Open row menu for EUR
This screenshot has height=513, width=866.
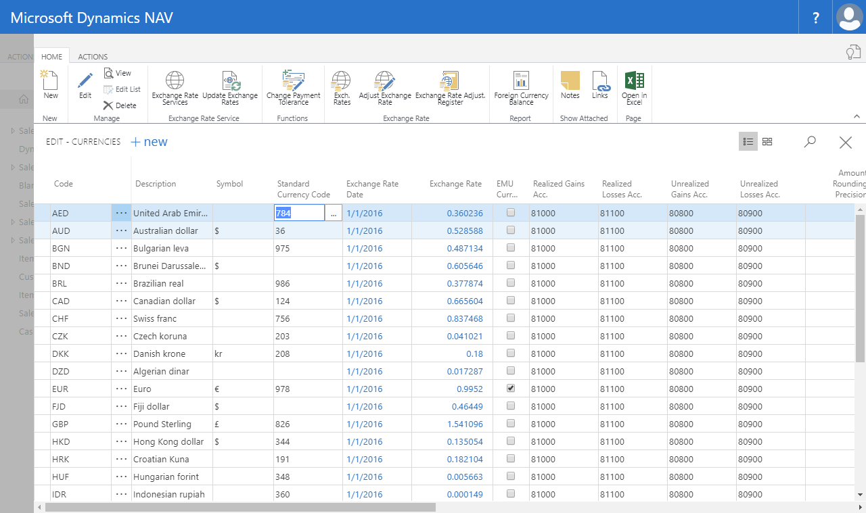click(x=121, y=389)
